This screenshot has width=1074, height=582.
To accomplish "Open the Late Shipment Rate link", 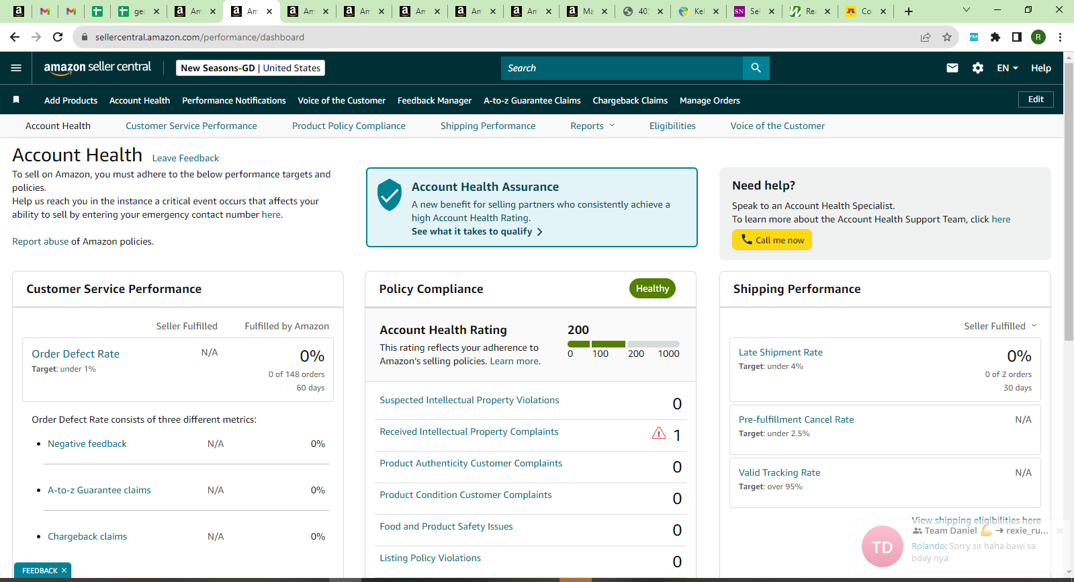I will [780, 352].
